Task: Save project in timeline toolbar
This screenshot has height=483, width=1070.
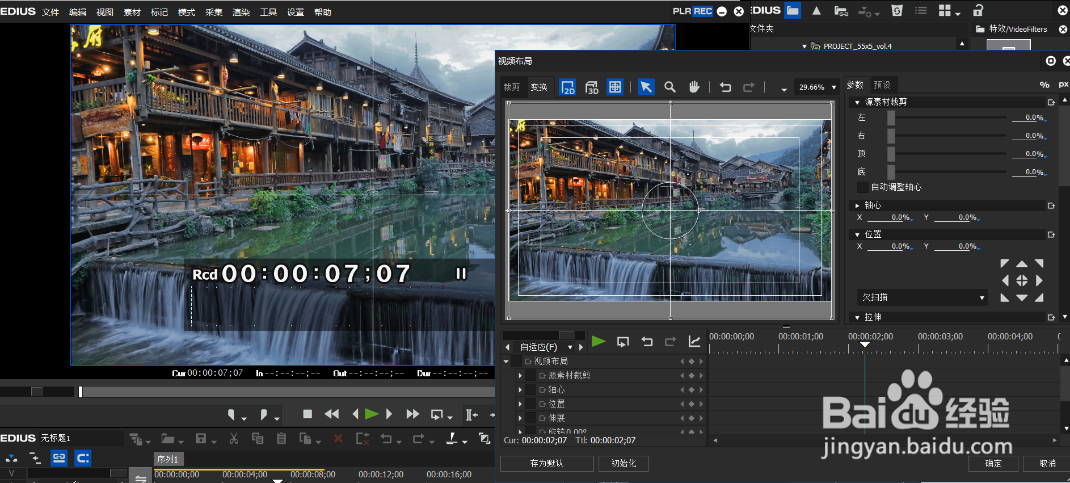Action: [x=201, y=438]
